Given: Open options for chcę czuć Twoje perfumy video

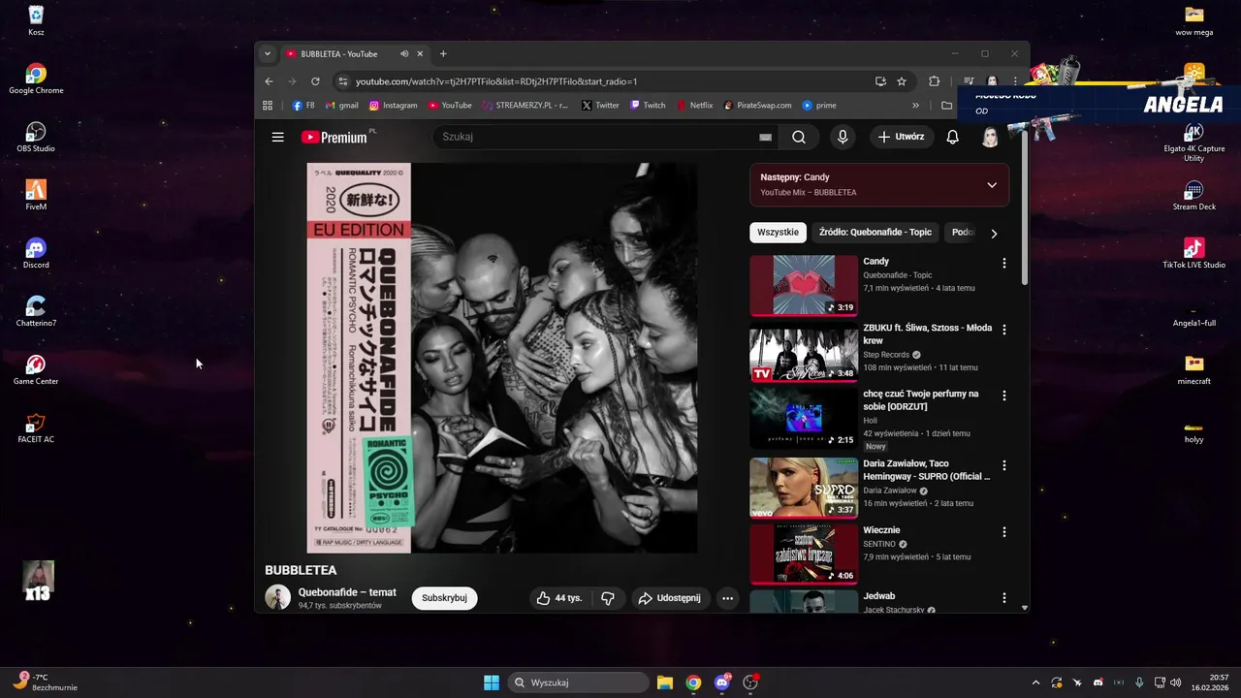Looking at the screenshot, I should tap(1003, 396).
